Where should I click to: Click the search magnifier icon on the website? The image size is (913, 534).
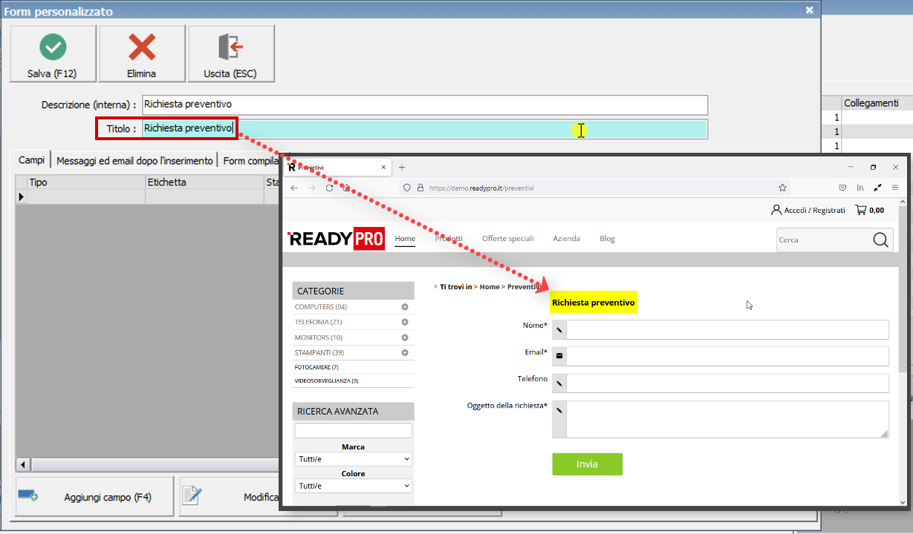(x=880, y=240)
